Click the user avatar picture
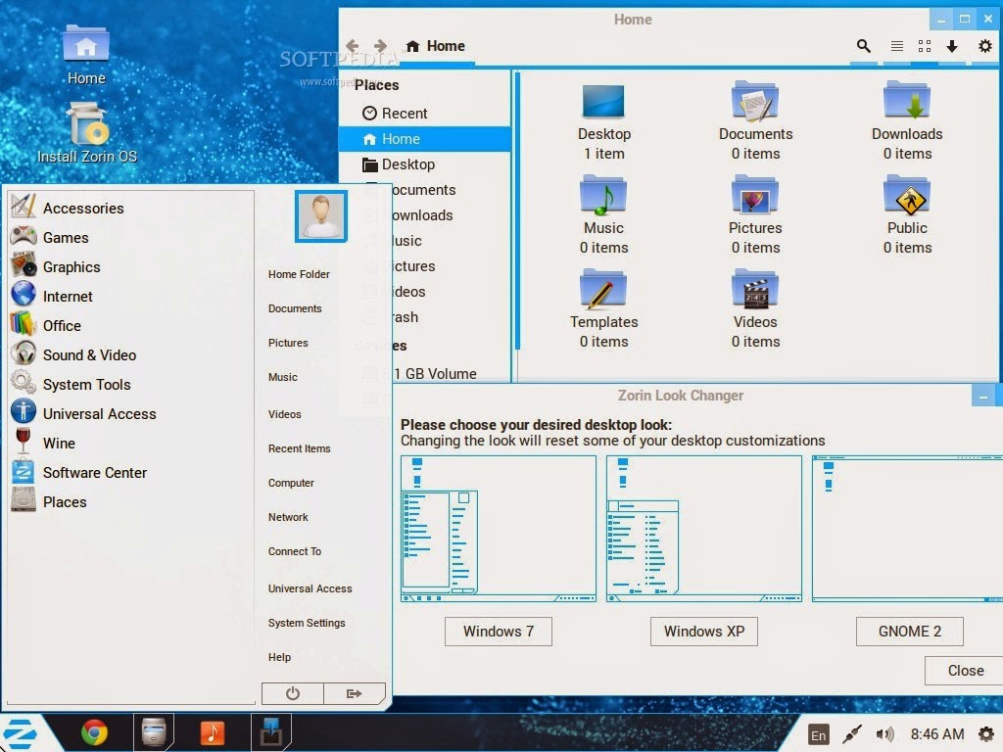This screenshot has height=752, width=1003. (320, 216)
